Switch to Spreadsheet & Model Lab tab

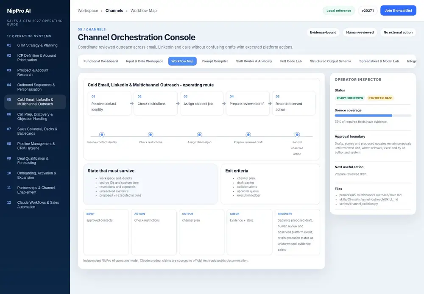(x=379, y=61)
